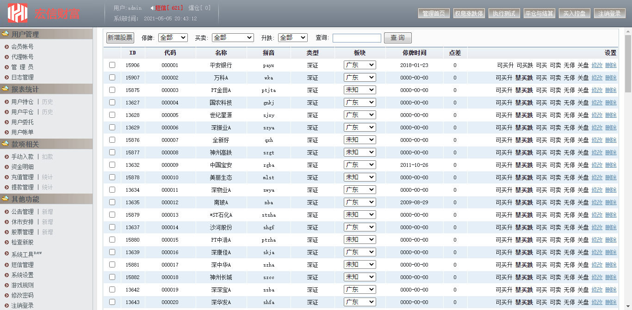Viewport: 632px width, 310px height.
Task: Open the 板块 dropdown for 万科A
Action: click(x=359, y=78)
